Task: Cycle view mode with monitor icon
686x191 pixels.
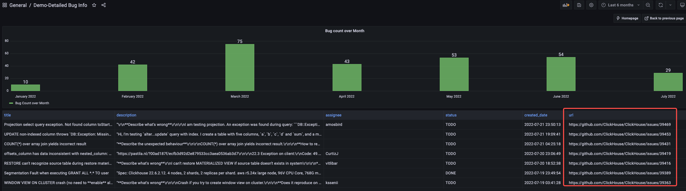Action: click(x=682, y=5)
